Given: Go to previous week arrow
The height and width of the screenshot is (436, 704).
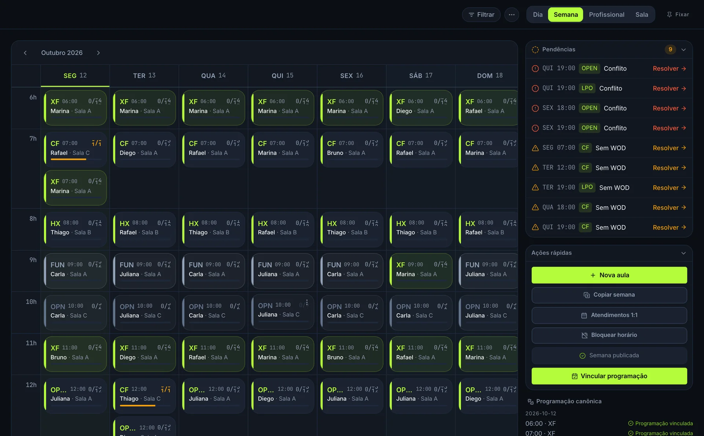Looking at the screenshot, I should click(x=25, y=53).
